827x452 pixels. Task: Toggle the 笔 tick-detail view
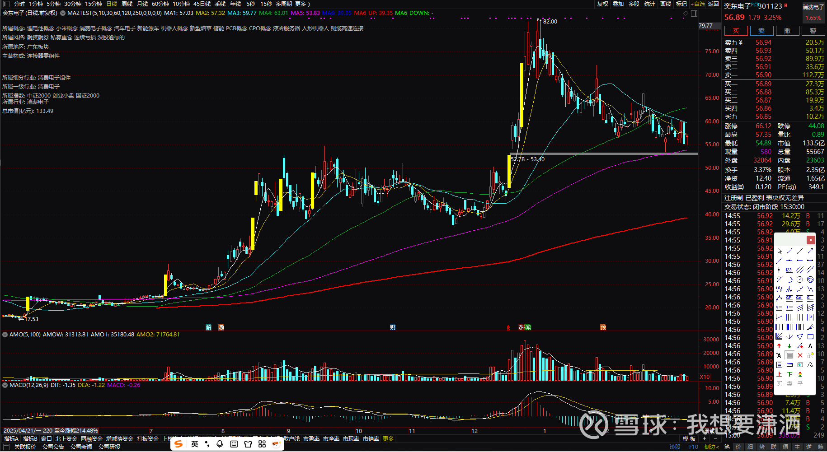tap(727, 447)
